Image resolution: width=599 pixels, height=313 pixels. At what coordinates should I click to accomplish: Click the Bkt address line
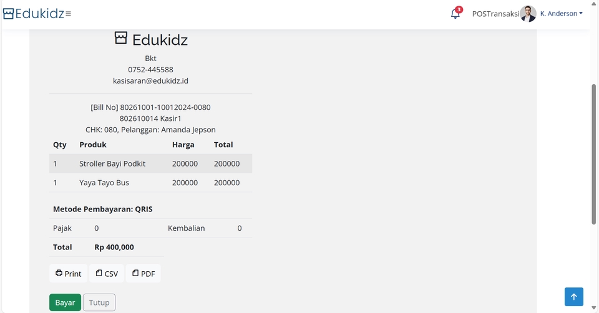tap(150, 59)
